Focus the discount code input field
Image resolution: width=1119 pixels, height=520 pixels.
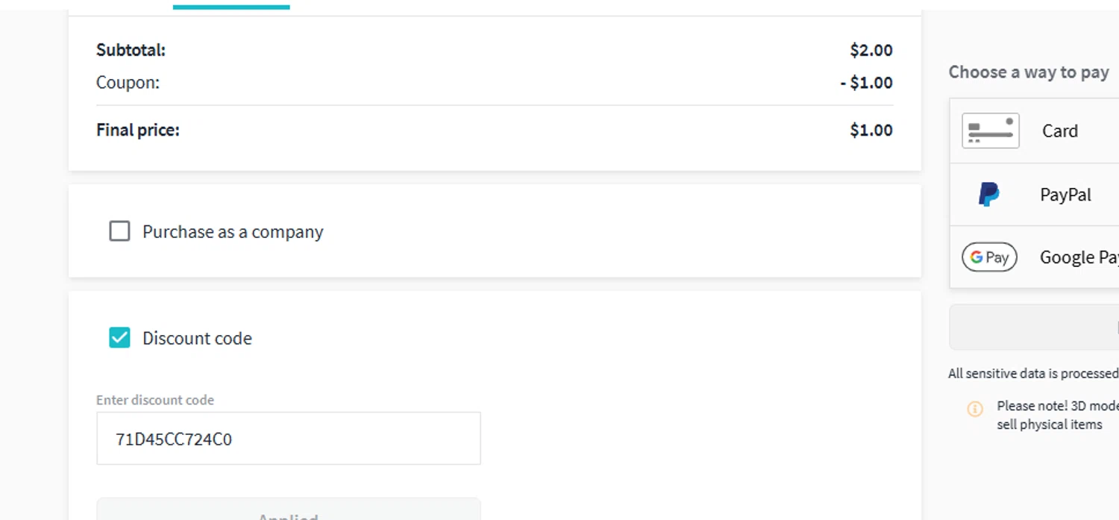tap(289, 439)
